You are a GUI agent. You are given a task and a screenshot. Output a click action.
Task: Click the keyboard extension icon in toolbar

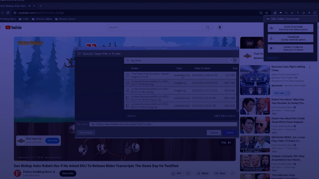point(292,13)
